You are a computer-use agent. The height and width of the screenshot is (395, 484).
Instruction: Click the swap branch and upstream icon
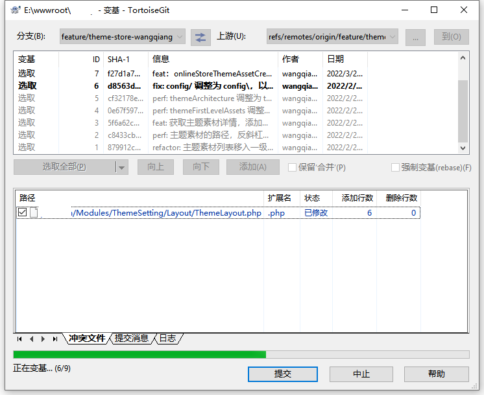point(200,38)
